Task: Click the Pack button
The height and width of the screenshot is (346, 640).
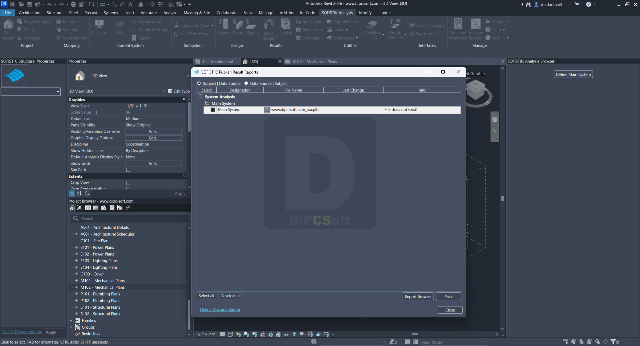Action: point(448,296)
